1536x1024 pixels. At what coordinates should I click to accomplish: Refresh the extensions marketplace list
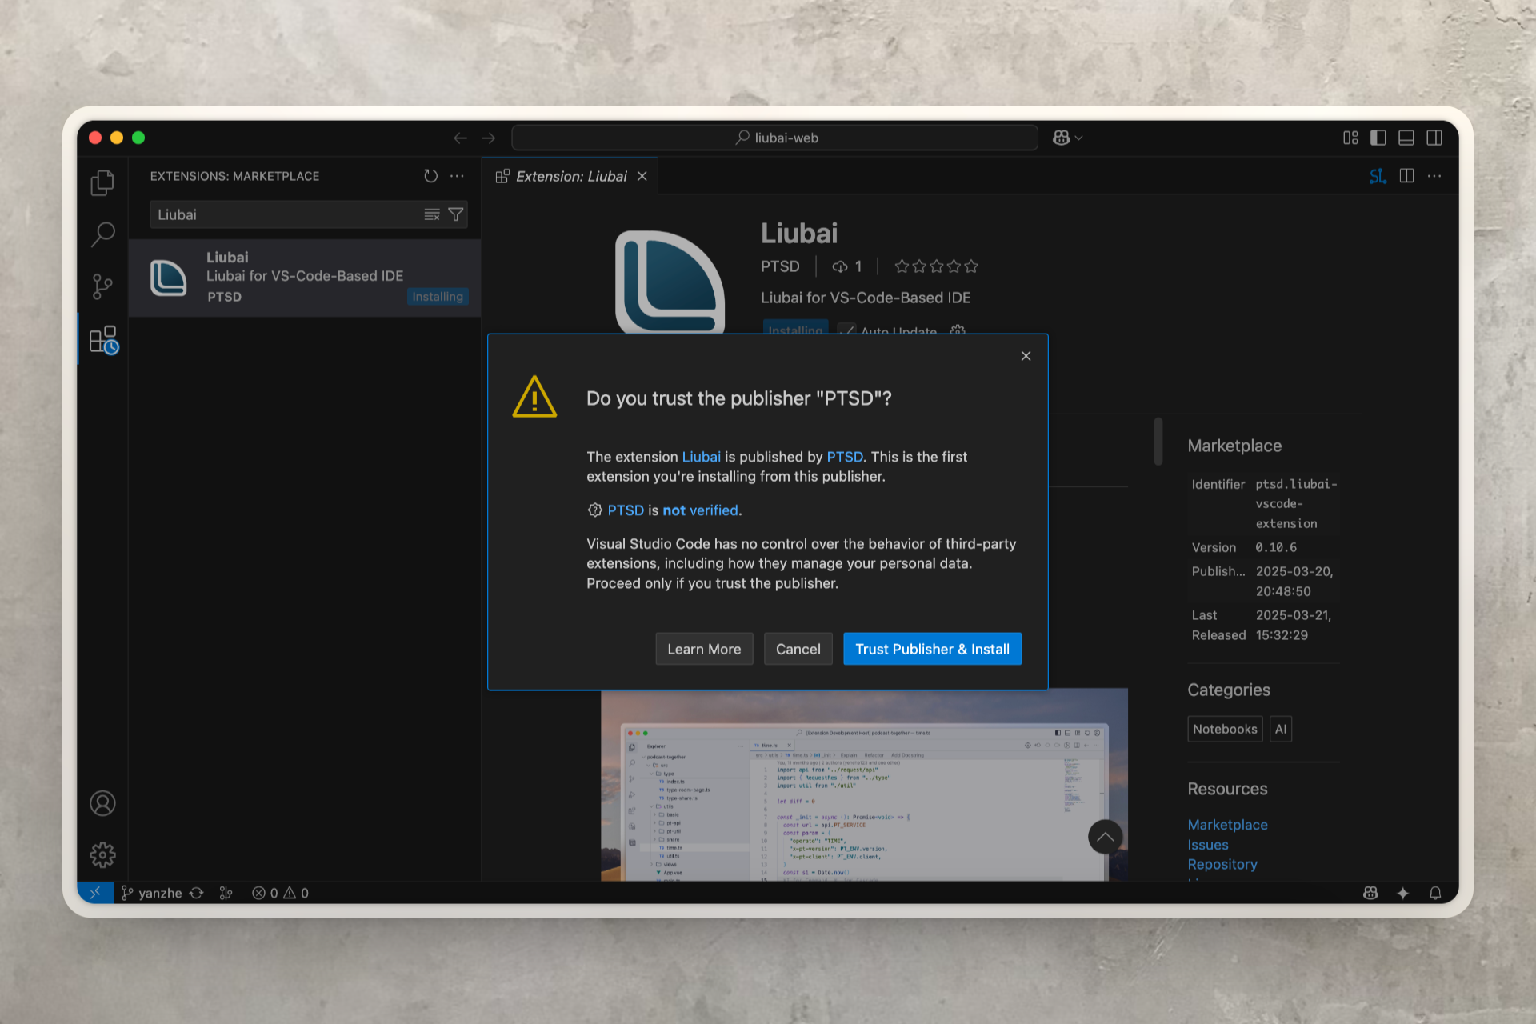click(x=430, y=176)
